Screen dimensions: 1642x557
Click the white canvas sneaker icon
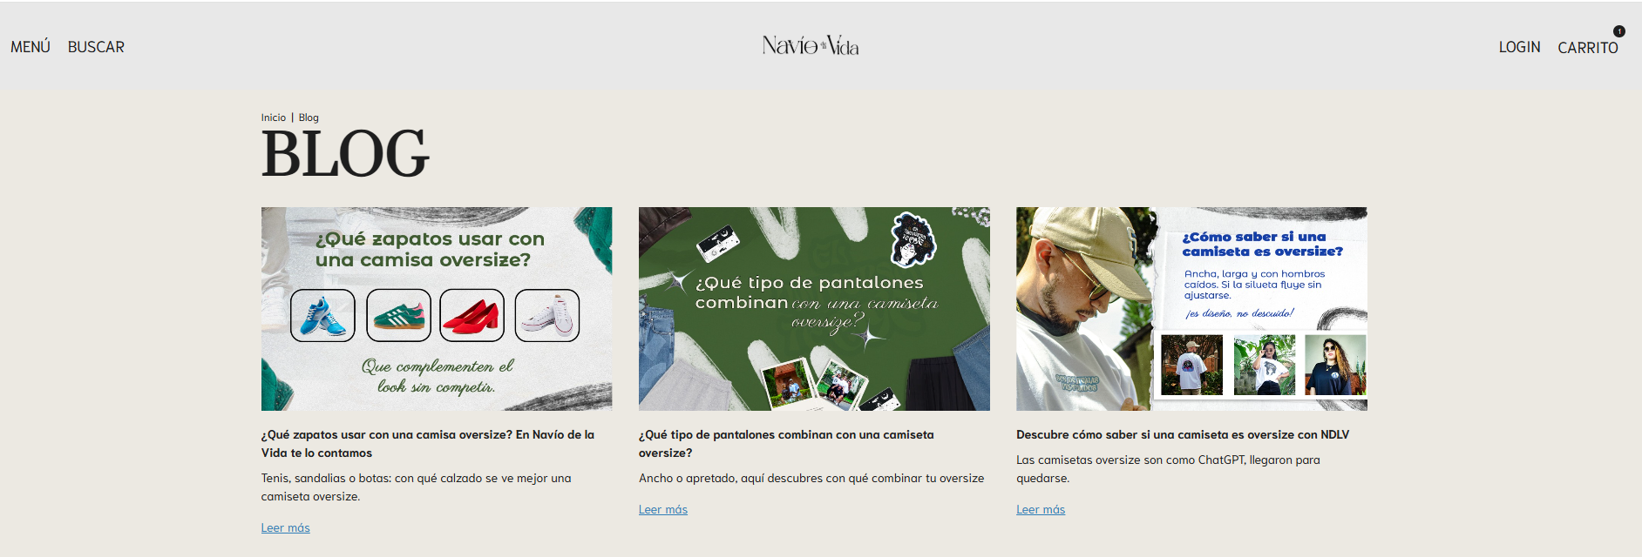click(547, 315)
